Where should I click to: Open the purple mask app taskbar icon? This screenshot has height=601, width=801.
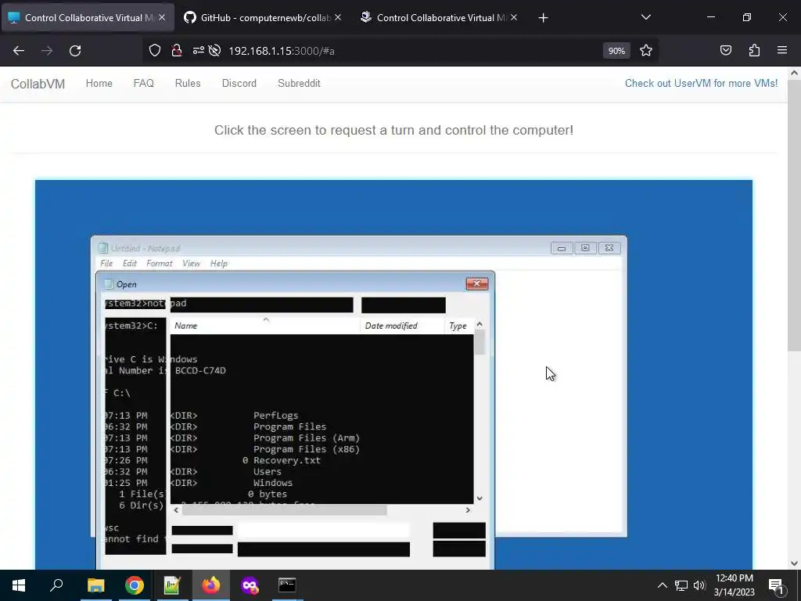pyautogui.click(x=250, y=585)
